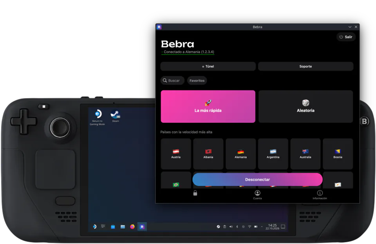Choose the Cyprus flag tile

tap(338, 180)
